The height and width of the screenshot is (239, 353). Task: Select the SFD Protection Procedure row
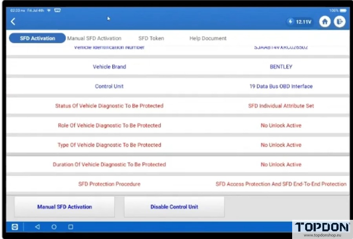click(x=109, y=184)
